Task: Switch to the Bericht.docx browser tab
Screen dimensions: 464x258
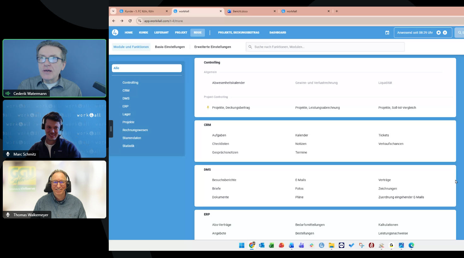Action: [x=251, y=11]
